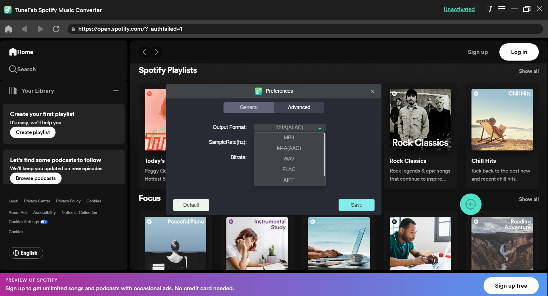Click Sign up free button
Image resolution: width=548 pixels, height=296 pixels.
tap(511, 286)
